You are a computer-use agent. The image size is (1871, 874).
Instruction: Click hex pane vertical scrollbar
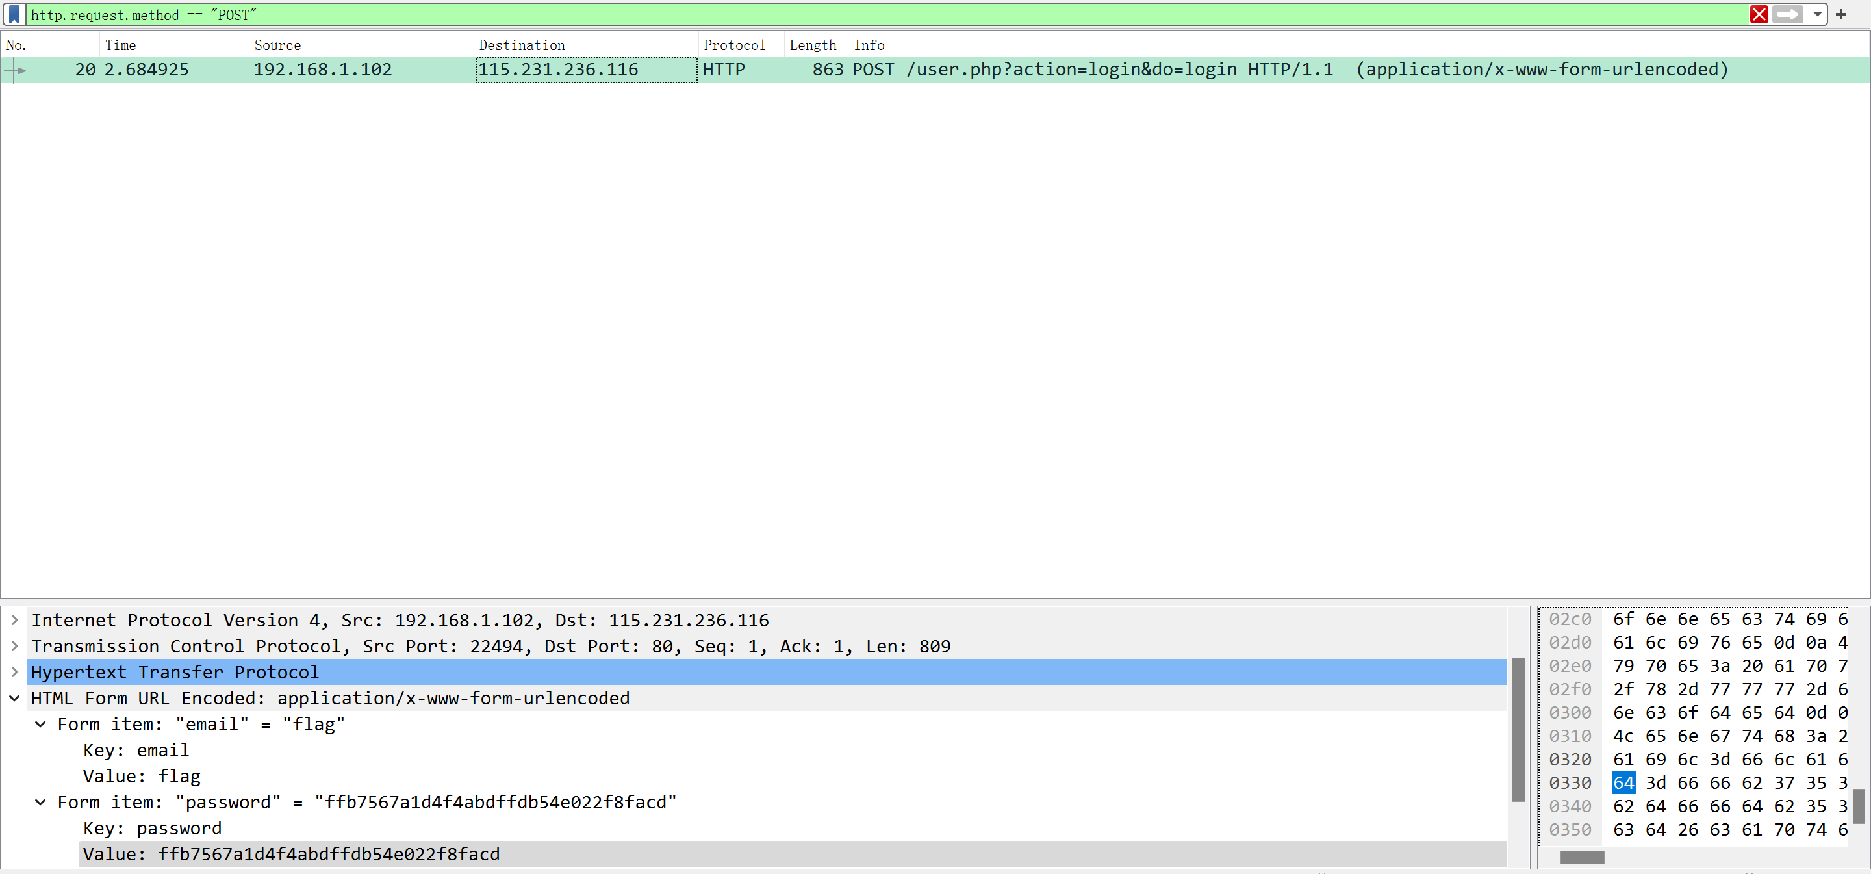(1859, 806)
